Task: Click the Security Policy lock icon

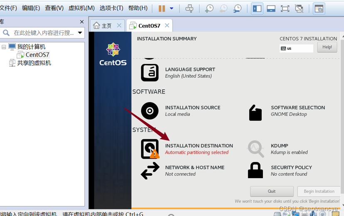Action: [255, 170]
